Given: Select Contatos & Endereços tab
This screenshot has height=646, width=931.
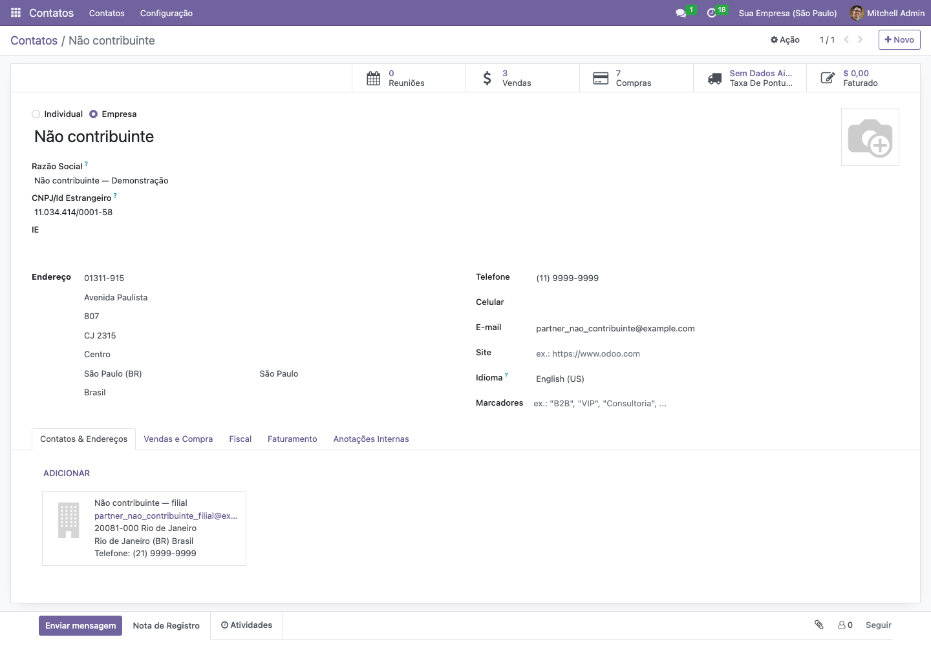Looking at the screenshot, I should [x=83, y=439].
